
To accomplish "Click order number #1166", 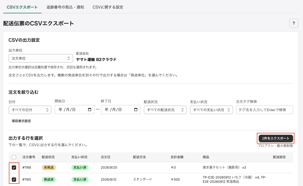I will coord(27,168).
